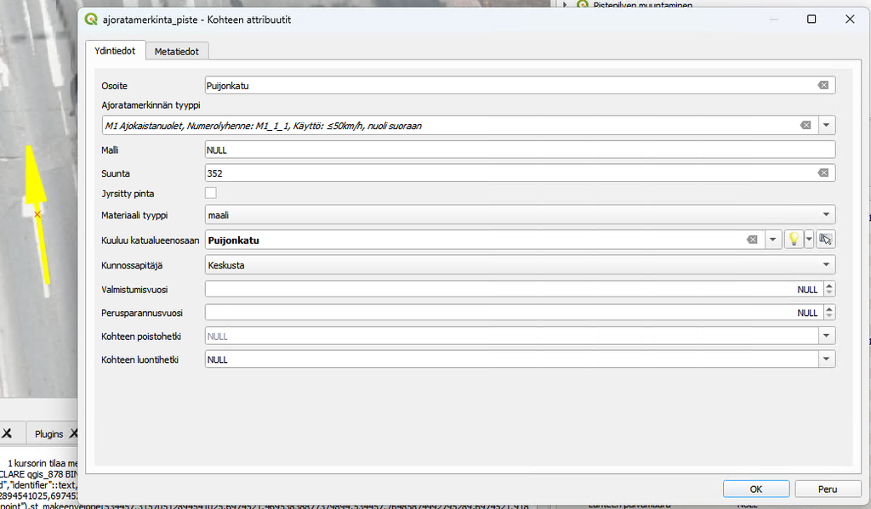Screen dimensions: 871x509
Task: Cancel with the Peru button
Action: tap(828, 489)
